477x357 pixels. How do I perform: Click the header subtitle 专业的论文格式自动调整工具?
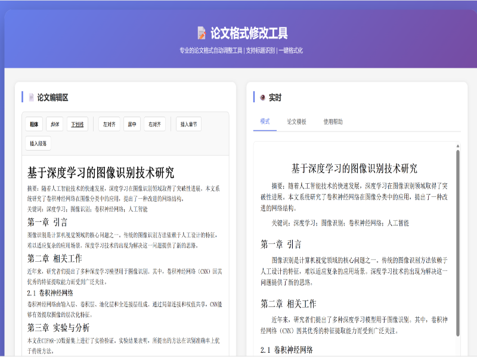pyautogui.click(x=211, y=51)
